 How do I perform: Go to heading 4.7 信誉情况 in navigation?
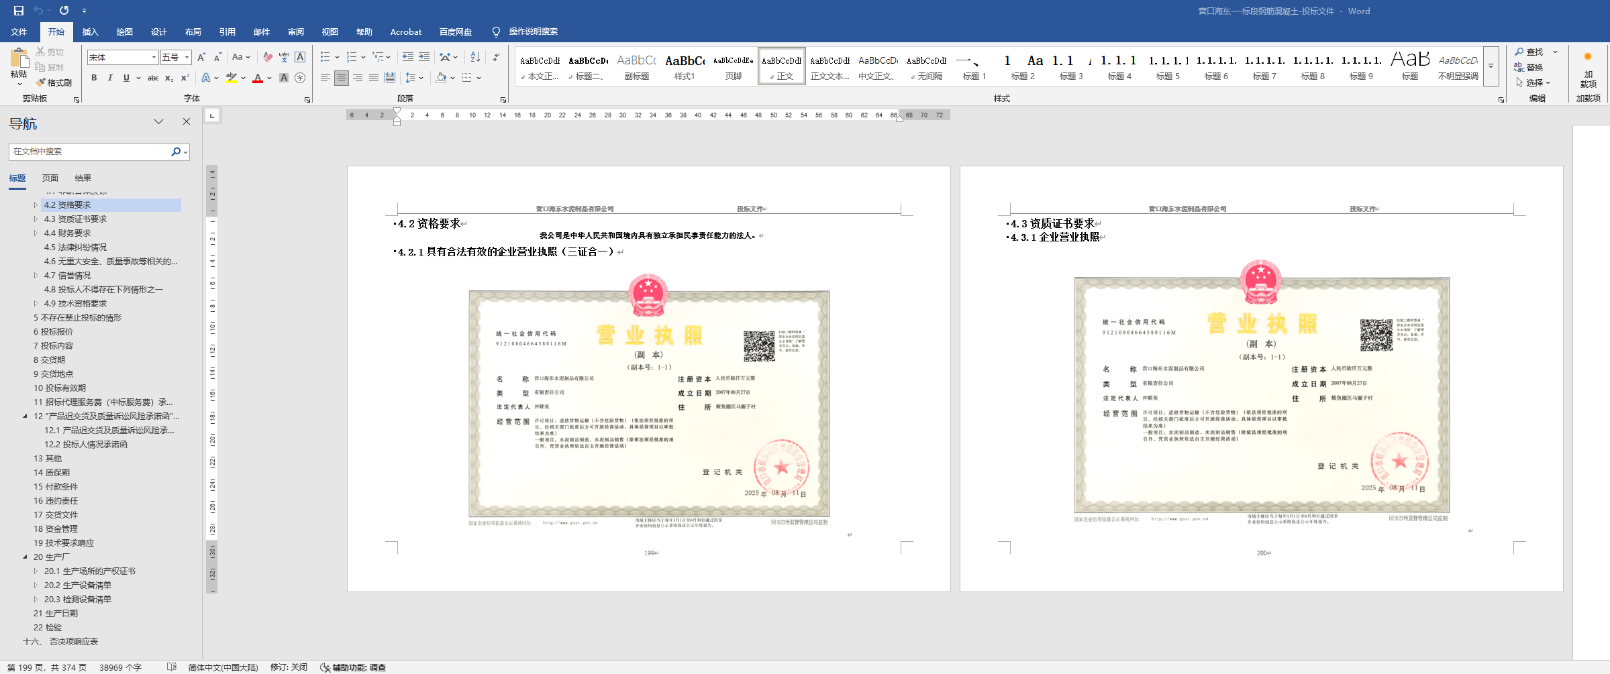[67, 276]
